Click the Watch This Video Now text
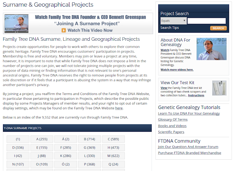This screenshot has width=235, height=171. [x=90, y=30]
